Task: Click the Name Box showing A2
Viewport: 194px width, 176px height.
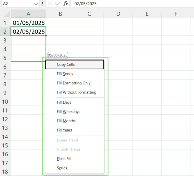Action: point(17,4)
